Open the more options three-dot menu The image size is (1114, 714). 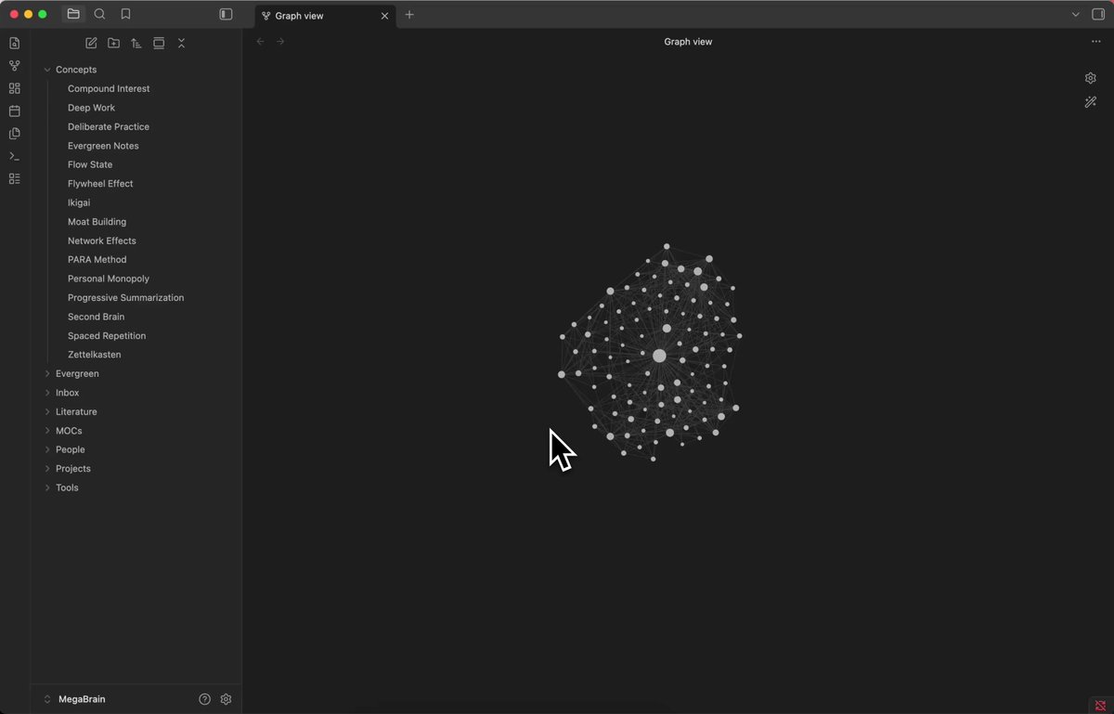[x=1096, y=42]
